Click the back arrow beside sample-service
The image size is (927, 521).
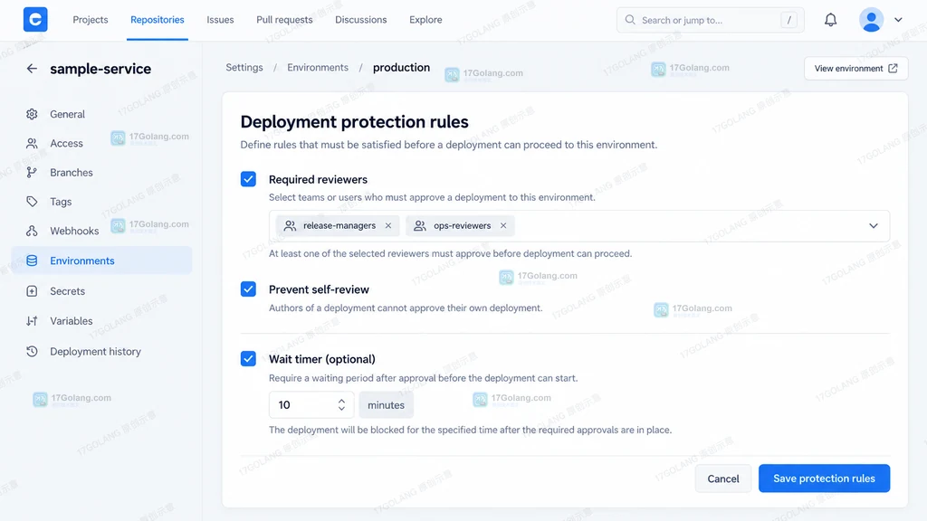click(x=32, y=69)
